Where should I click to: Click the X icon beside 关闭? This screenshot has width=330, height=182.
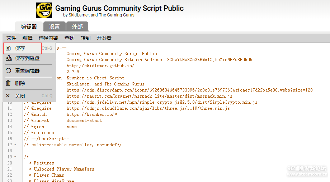(x=8, y=96)
